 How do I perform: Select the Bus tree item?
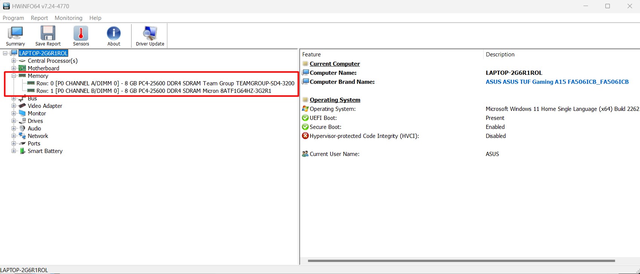[x=32, y=98]
